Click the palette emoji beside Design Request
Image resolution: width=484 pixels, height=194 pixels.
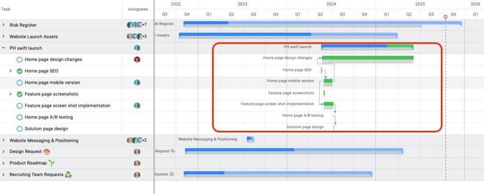[x=46, y=152]
